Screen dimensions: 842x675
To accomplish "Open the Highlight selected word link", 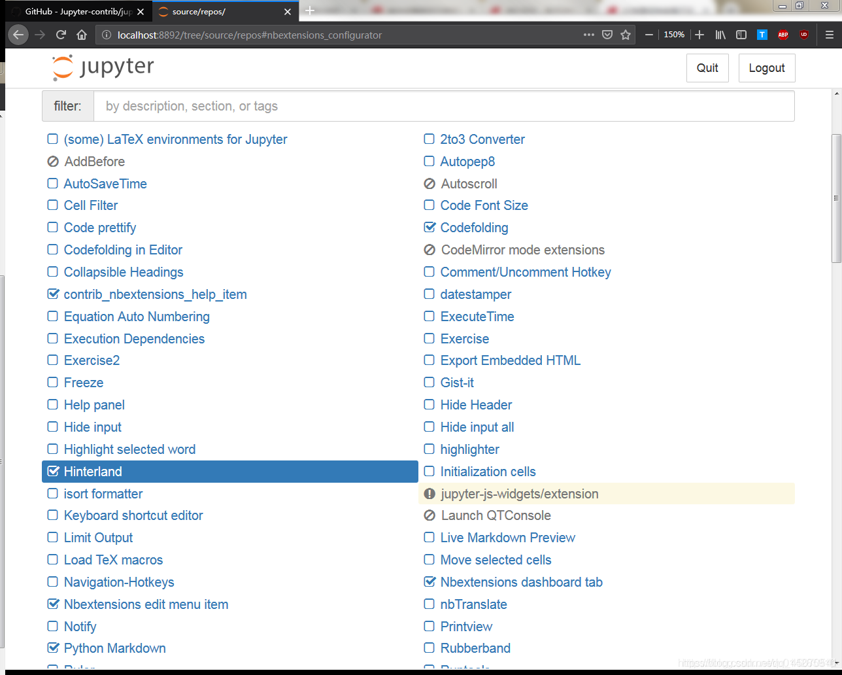I will click(x=129, y=449).
